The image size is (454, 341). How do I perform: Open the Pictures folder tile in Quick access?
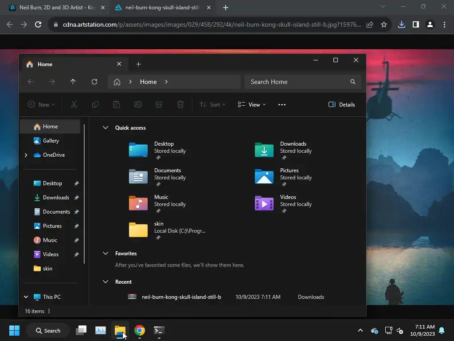pyautogui.click(x=284, y=177)
